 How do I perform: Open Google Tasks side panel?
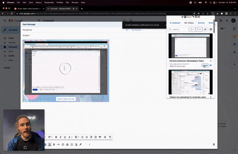pos(234,44)
